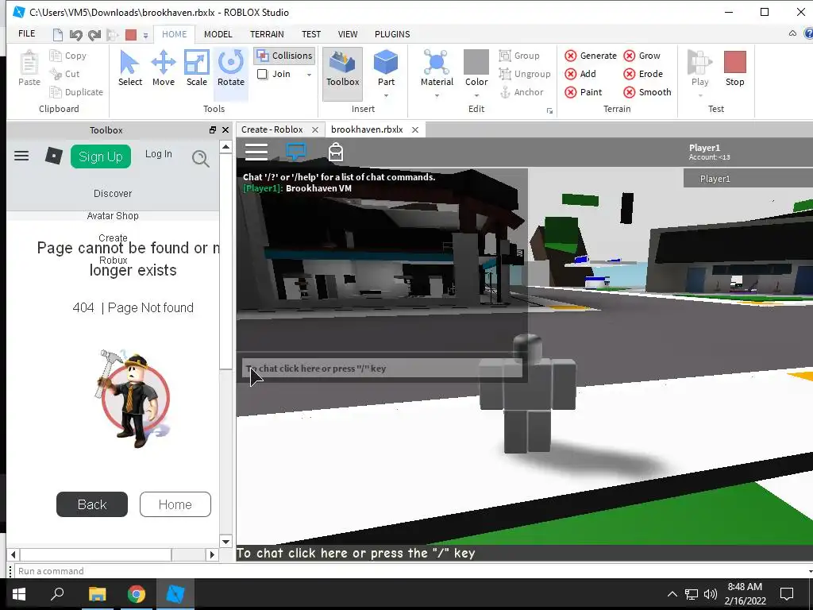Click terrain Erode button
Screen dimensions: 813x610
pyautogui.click(x=643, y=74)
